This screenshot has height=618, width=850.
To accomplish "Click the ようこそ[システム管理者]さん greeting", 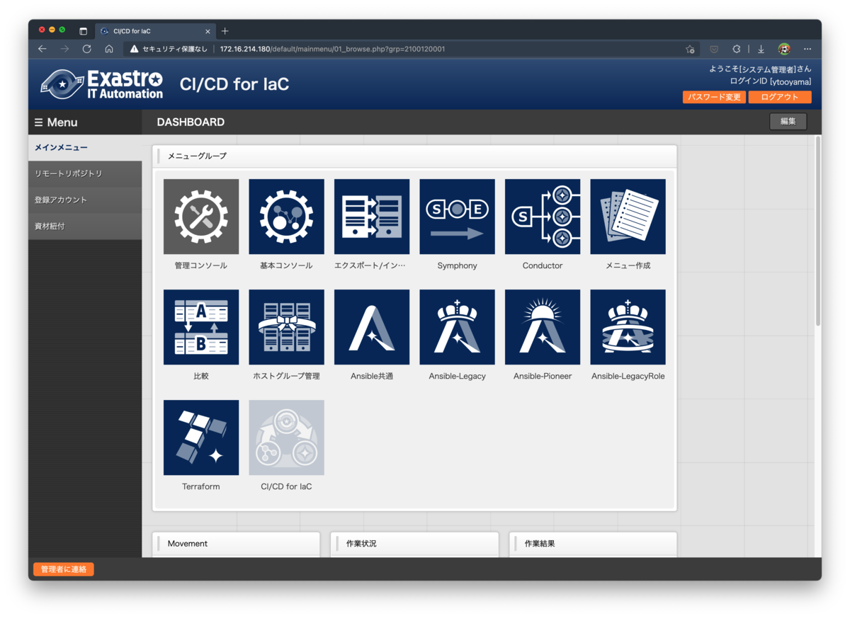I will point(760,69).
